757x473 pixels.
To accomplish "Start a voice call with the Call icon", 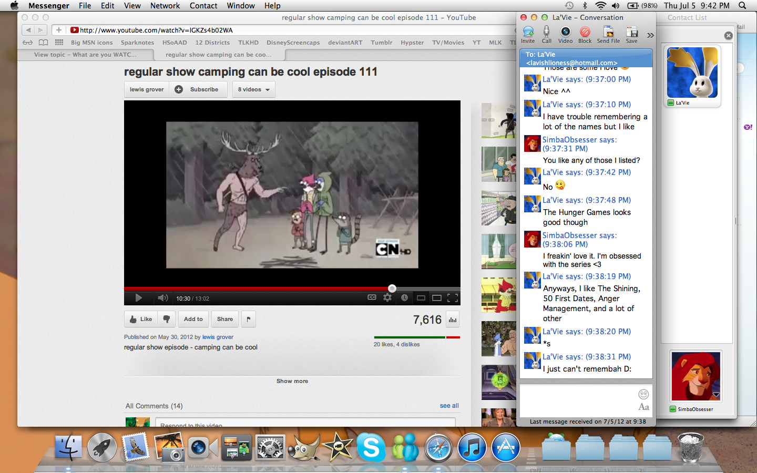I will point(547,34).
